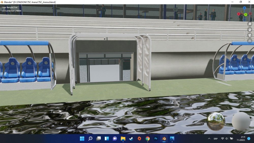Screen dimensions: 254x143
Task: Click the dim negative X axis circle
Action: [250, 14]
